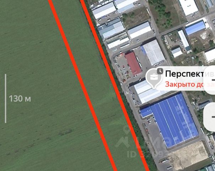Click the 130 м scale label
The width and height of the screenshot is (215, 171).
tap(20, 99)
